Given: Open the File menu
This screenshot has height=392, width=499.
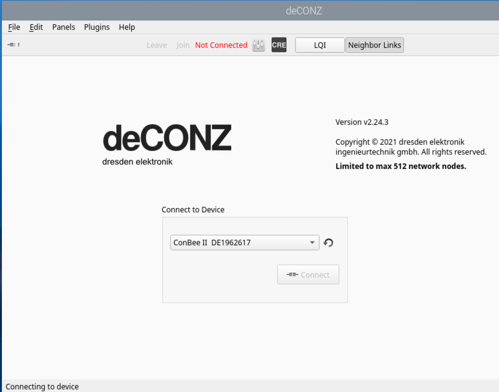Looking at the screenshot, I should (14, 27).
